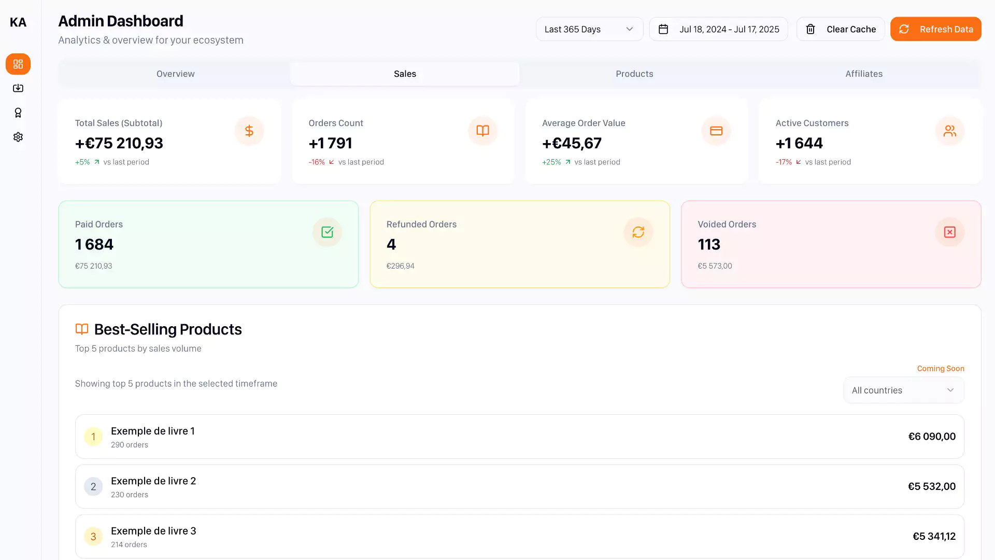
Task: Open the date range picker Jul 18, 2024
Action: 718,30
